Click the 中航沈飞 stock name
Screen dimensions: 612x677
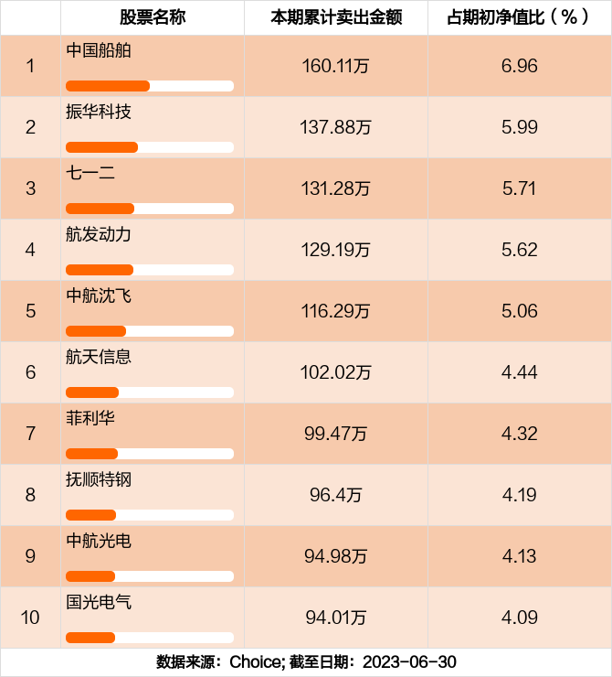[99, 296]
